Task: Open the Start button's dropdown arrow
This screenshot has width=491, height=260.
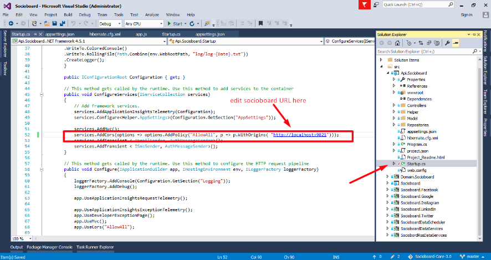Action: (x=186, y=23)
